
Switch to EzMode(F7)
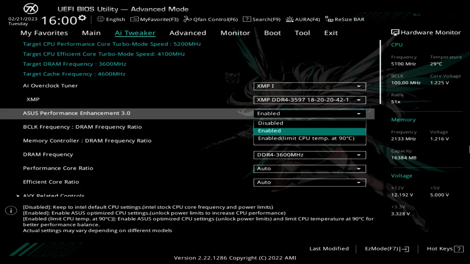(387, 249)
